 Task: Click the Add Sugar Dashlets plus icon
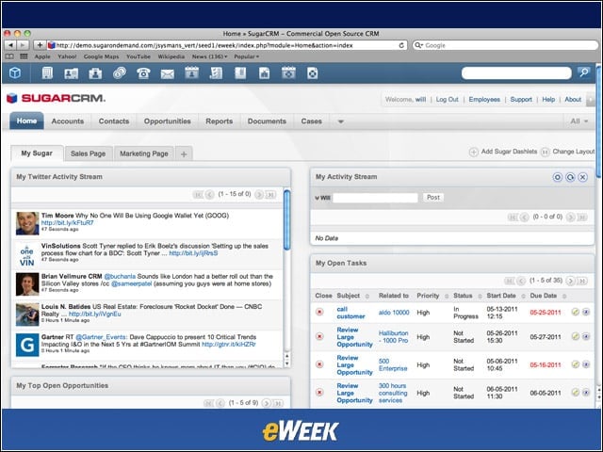[x=473, y=153]
